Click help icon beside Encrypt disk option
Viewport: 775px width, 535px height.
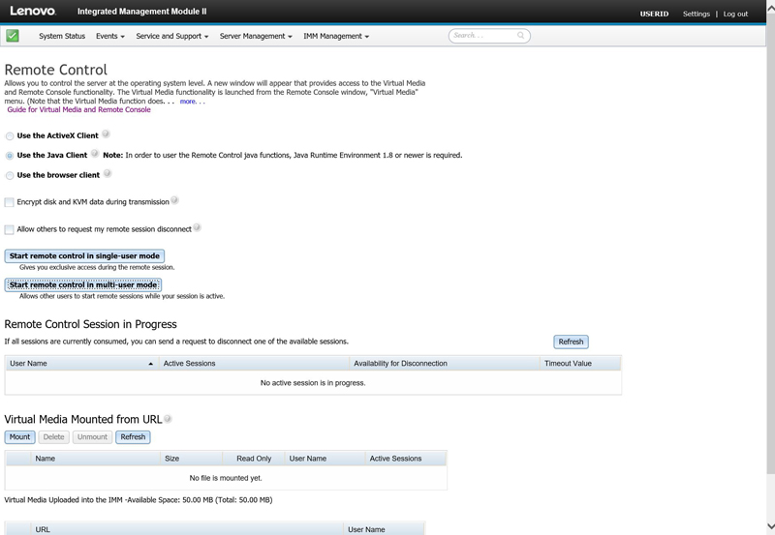pos(175,201)
